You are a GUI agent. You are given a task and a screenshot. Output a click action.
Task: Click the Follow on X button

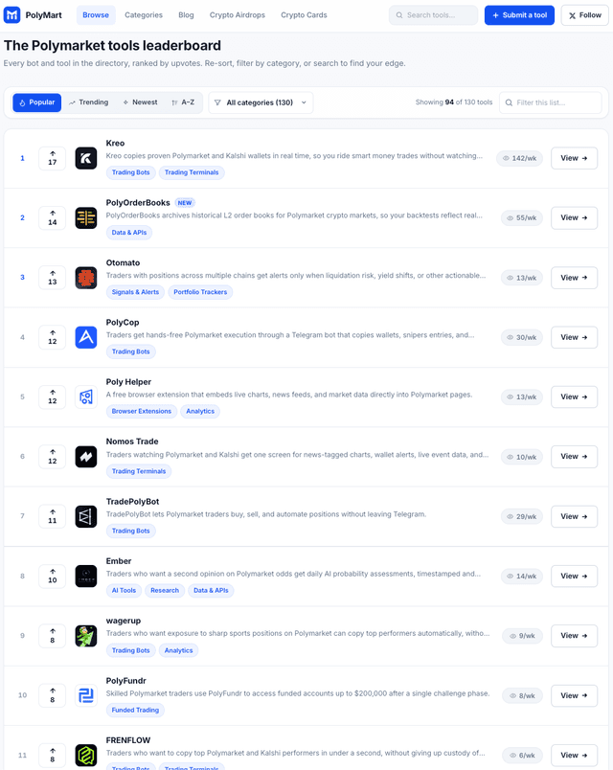click(x=584, y=15)
